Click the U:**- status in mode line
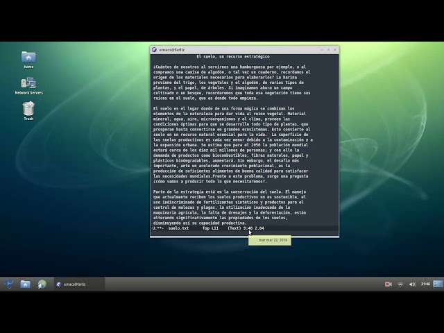444x333 pixels. [x=158, y=228]
